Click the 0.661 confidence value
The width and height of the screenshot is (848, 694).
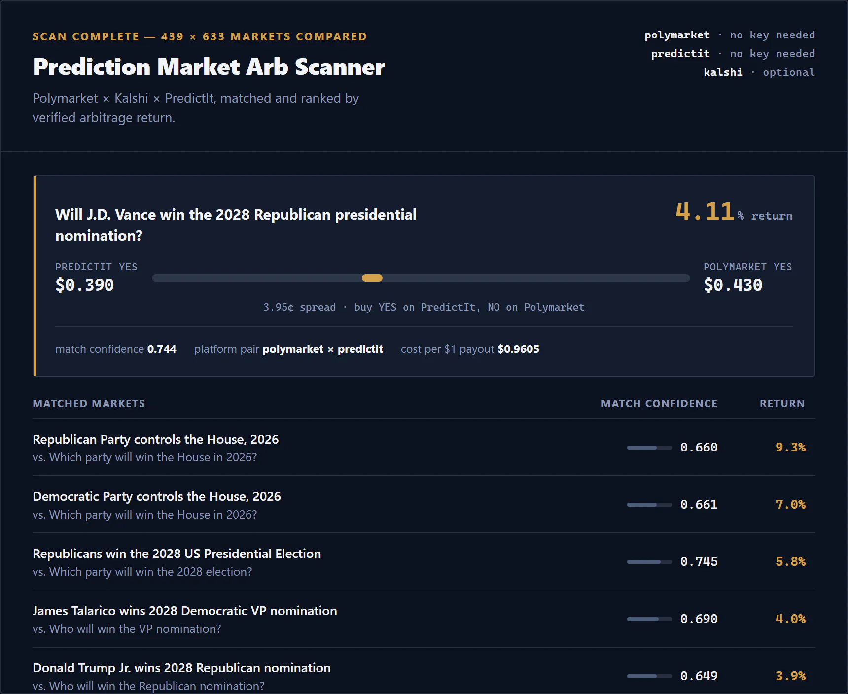click(x=699, y=505)
